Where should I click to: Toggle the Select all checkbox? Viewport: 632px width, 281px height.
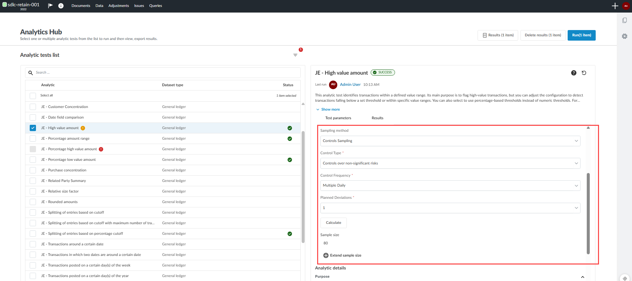coord(33,96)
